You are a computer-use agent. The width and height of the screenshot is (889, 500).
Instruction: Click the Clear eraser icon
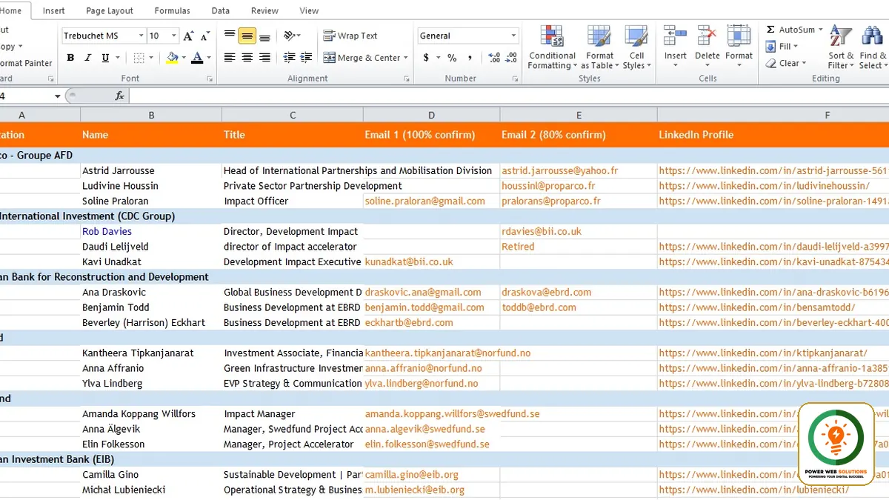coord(770,64)
